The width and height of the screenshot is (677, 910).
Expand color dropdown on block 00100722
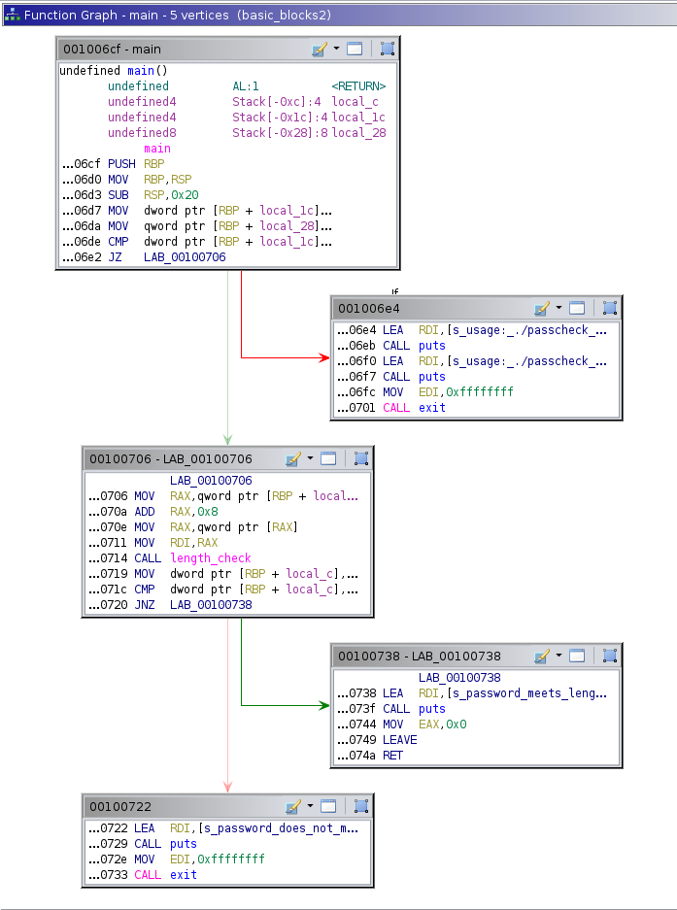point(310,806)
